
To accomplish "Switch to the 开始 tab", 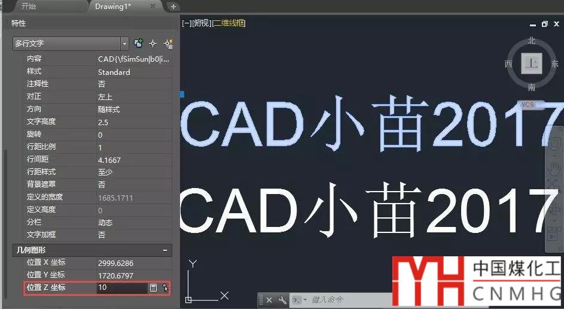I will (x=29, y=6).
